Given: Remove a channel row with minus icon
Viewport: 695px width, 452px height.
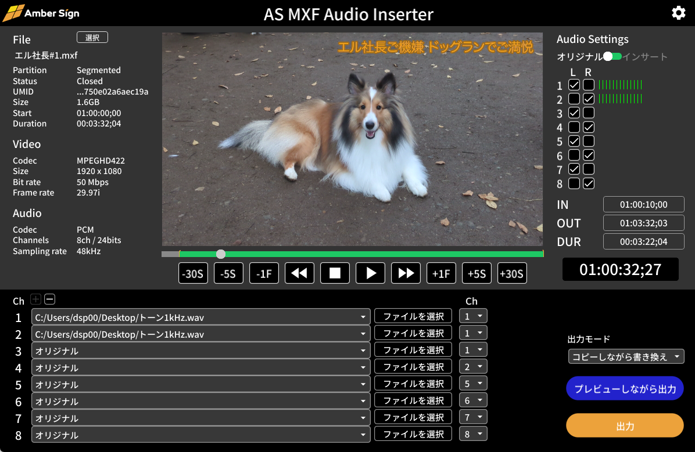Looking at the screenshot, I should pos(50,299).
